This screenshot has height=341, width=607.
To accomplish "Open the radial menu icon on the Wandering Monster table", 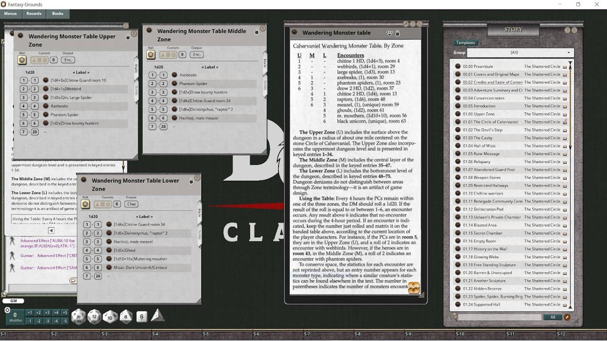I will (x=414, y=288).
